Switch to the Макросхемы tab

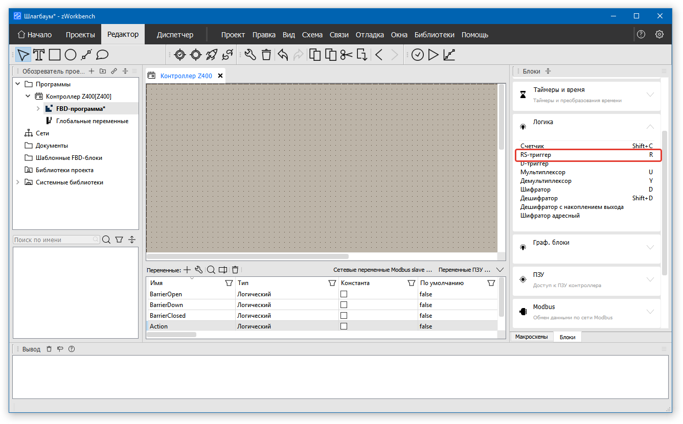(532, 337)
